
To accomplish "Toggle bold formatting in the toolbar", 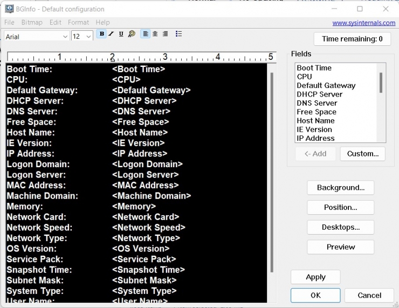I will 102,34.
